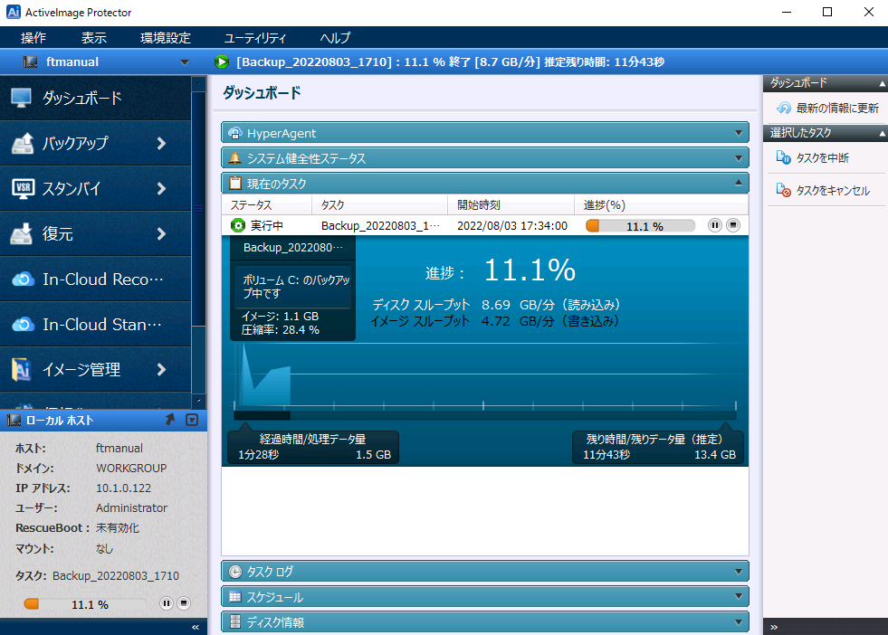Image resolution: width=888 pixels, height=635 pixels.
Task: Expand the HyperAgent section
Action: pos(485,133)
